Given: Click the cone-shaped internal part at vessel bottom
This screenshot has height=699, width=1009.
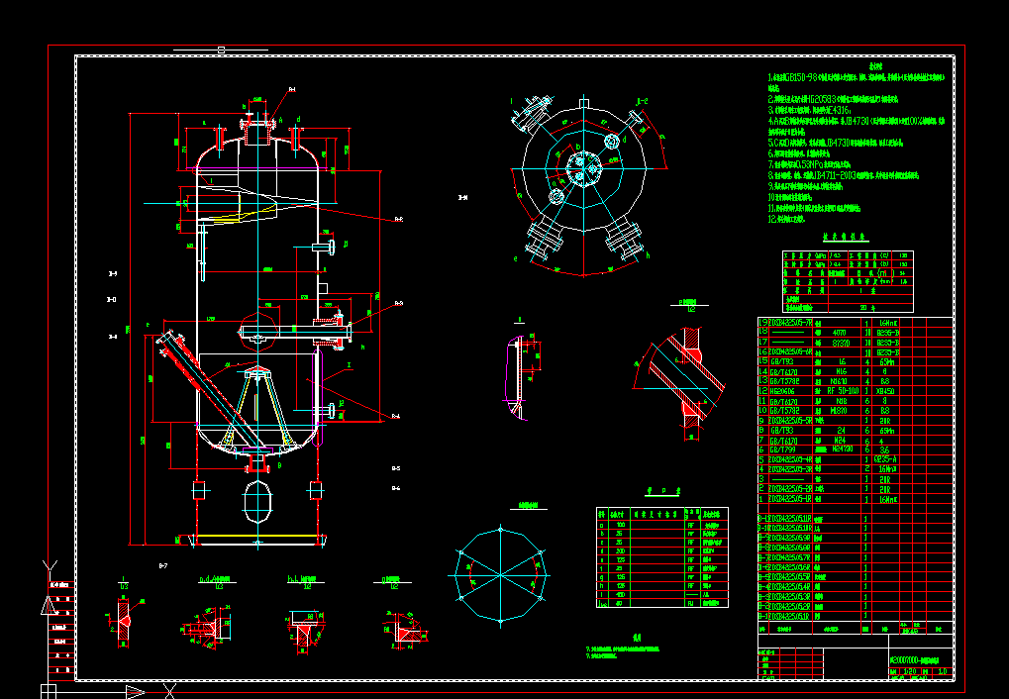Looking at the screenshot, I should pyautogui.click(x=257, y=408).
